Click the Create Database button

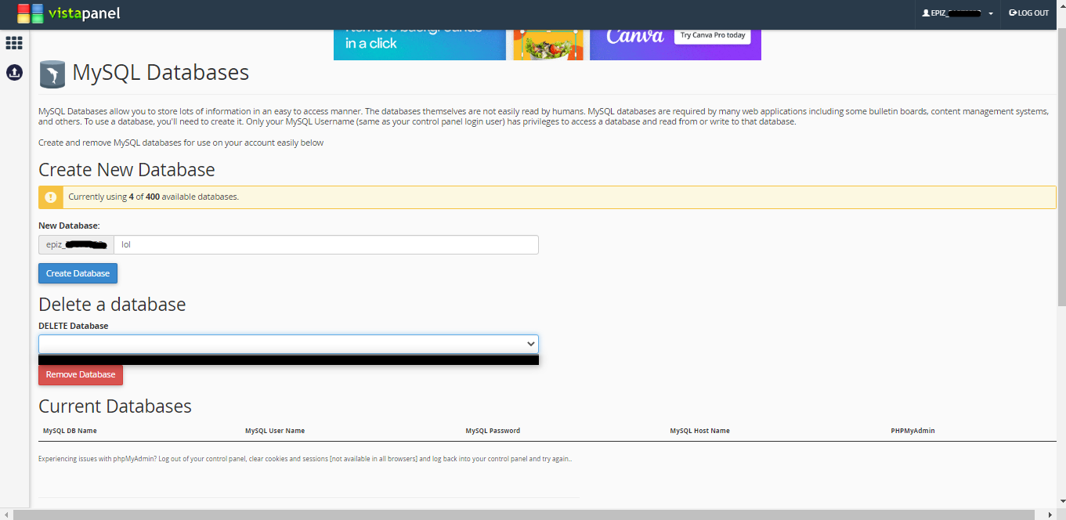pyautogui.click(x=78, y=273)
